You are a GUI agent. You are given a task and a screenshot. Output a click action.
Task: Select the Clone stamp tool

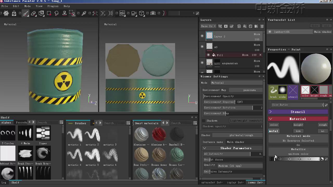(x=64, y=13)
